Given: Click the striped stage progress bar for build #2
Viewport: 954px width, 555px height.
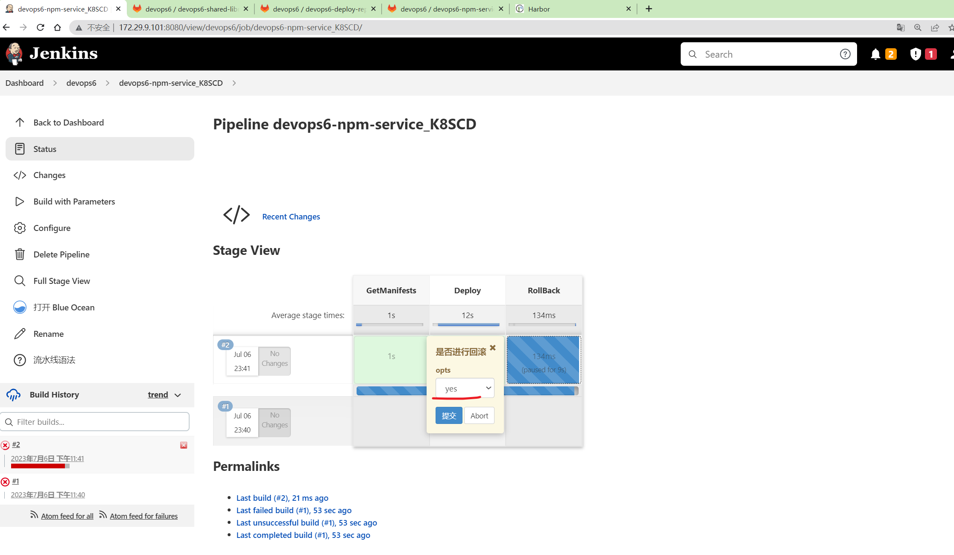Looking at the screenshot, I should point(467,391).
